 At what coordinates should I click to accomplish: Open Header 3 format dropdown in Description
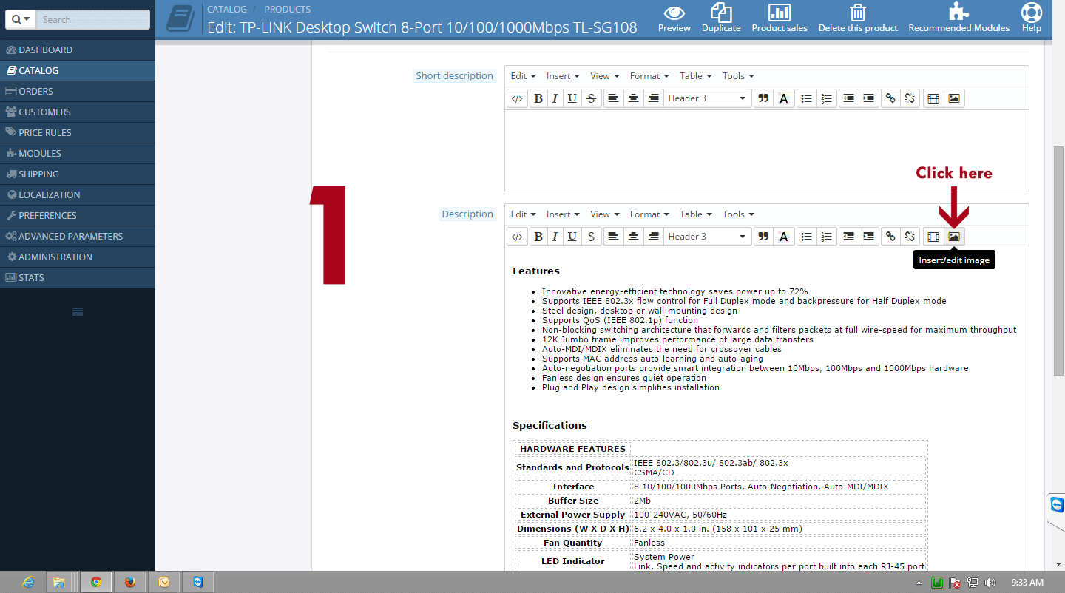[x=707, y=237]
